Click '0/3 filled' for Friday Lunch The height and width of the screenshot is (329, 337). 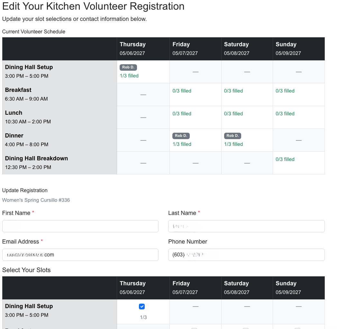pos(182,114)
